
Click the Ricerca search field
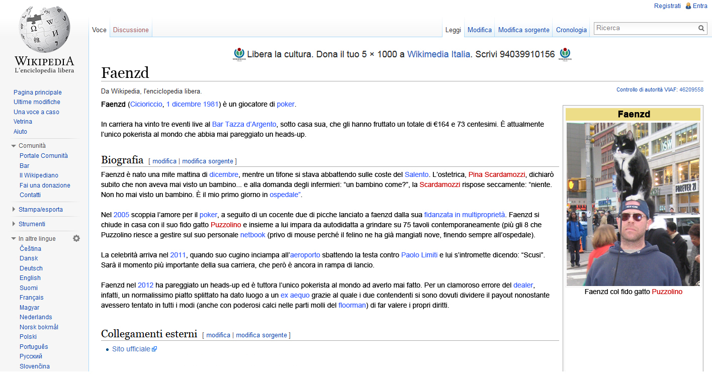(646, 29)
